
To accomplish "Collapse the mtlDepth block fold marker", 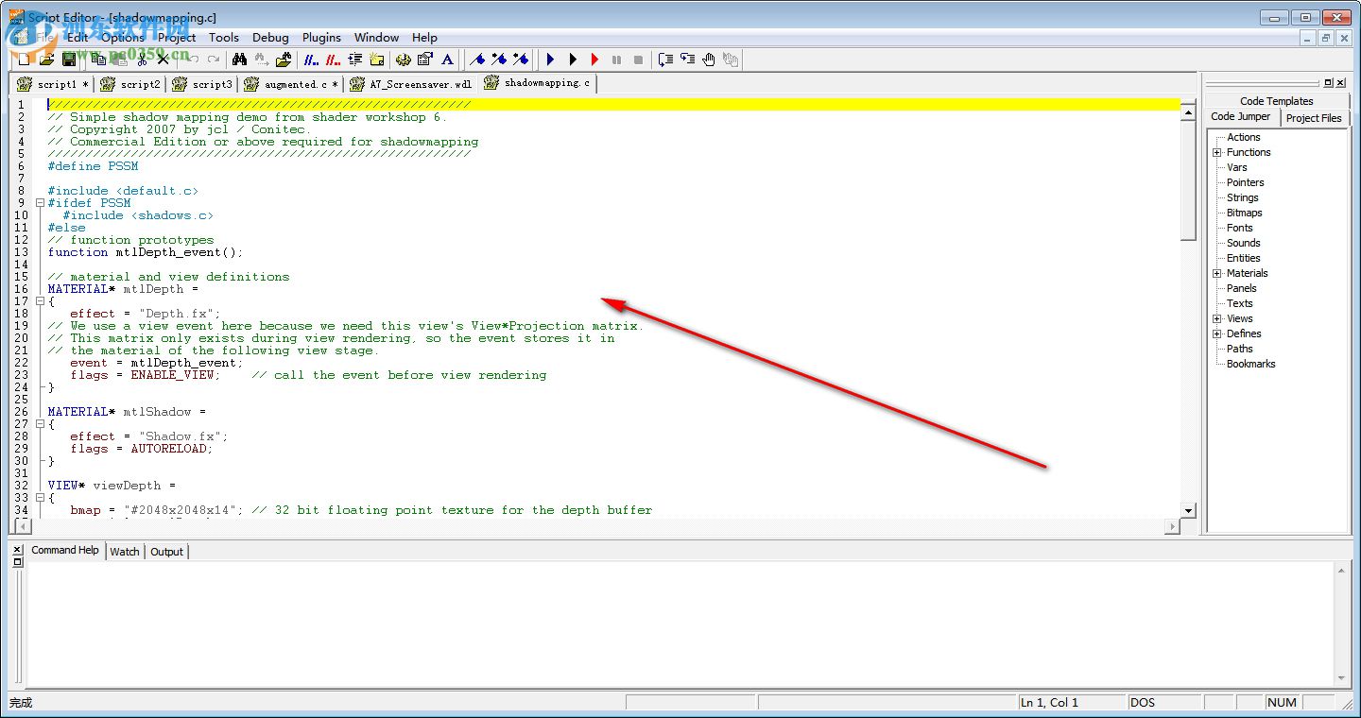I will click(40, 301).
